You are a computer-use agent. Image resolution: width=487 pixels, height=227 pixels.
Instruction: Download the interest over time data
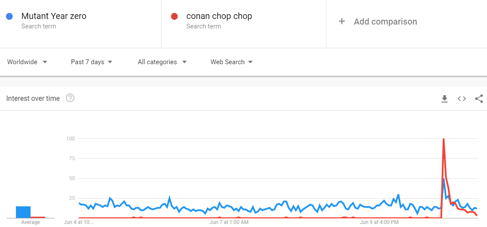pyautogui.click(x=444, y=99)
